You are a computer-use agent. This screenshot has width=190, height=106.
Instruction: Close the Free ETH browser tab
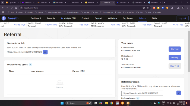(113, 2)
